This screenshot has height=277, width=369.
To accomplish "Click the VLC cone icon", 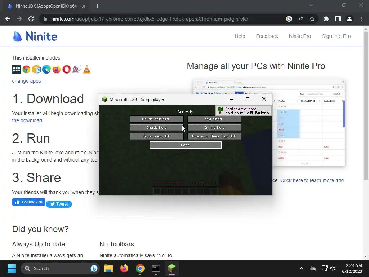I will (87, 69).
